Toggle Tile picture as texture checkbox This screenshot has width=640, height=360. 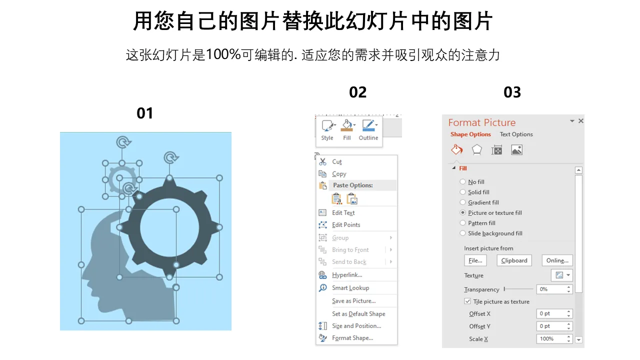tap(467, 301)
